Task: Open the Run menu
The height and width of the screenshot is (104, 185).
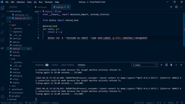Action: pos(40,2)
